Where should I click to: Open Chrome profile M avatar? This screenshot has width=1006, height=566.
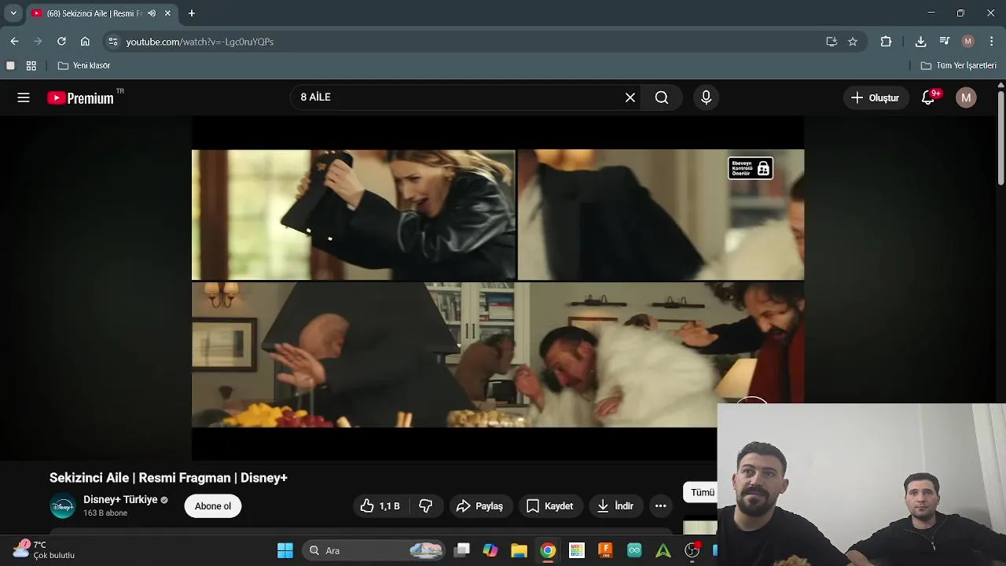pyautogui.click(x=968, y=42)
